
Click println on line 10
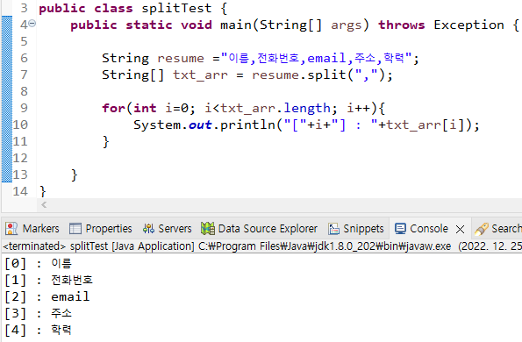pos(247,125)
